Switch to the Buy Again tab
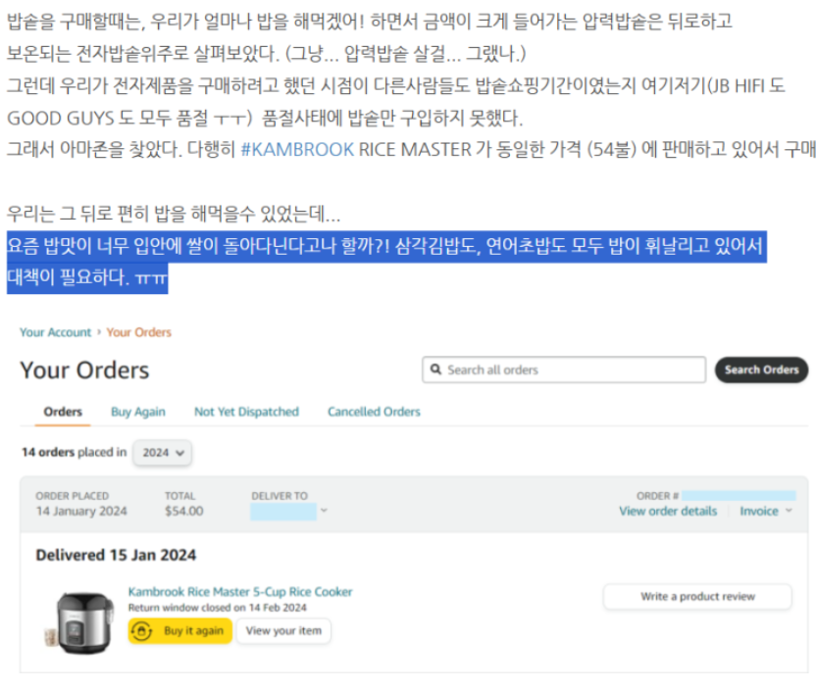Viewport: 817px width, 689px height. pos(138,412)
